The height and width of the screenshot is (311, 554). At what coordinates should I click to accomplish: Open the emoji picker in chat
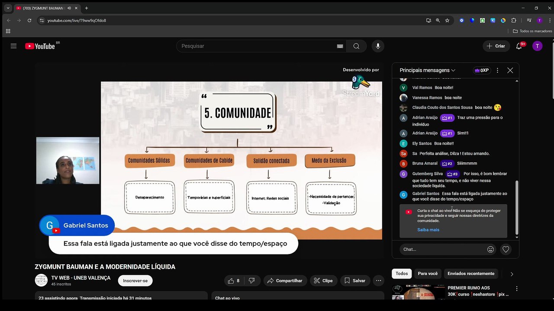(x=490, y=249)
